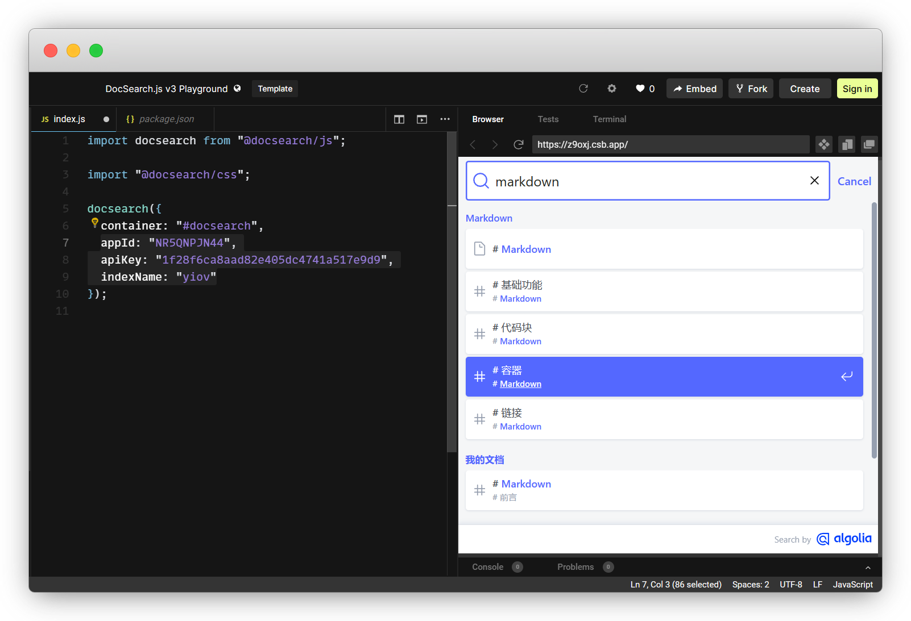Refresh the sandbox with circular arrow icon
The height and width of the screenshot is (621, 911).
pyautogui.click(x=583, y=89)
